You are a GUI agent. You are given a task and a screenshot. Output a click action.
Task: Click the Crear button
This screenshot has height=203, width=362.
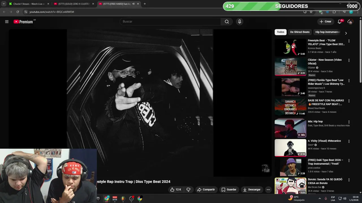coord(326,22)
